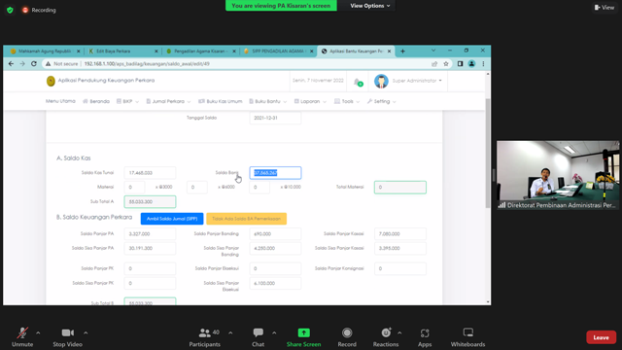Expand the Participants options arrow
Screen dimensions: 622x350
[230, 332]
